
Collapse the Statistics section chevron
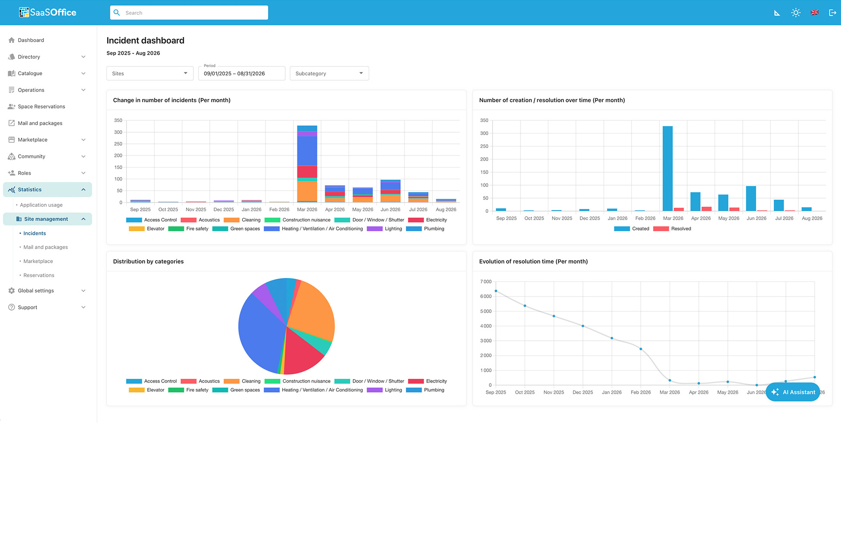[x=84, y=190]
